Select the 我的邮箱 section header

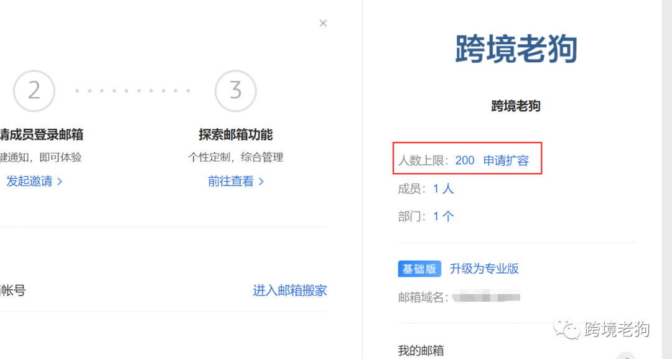pos(421,350)
